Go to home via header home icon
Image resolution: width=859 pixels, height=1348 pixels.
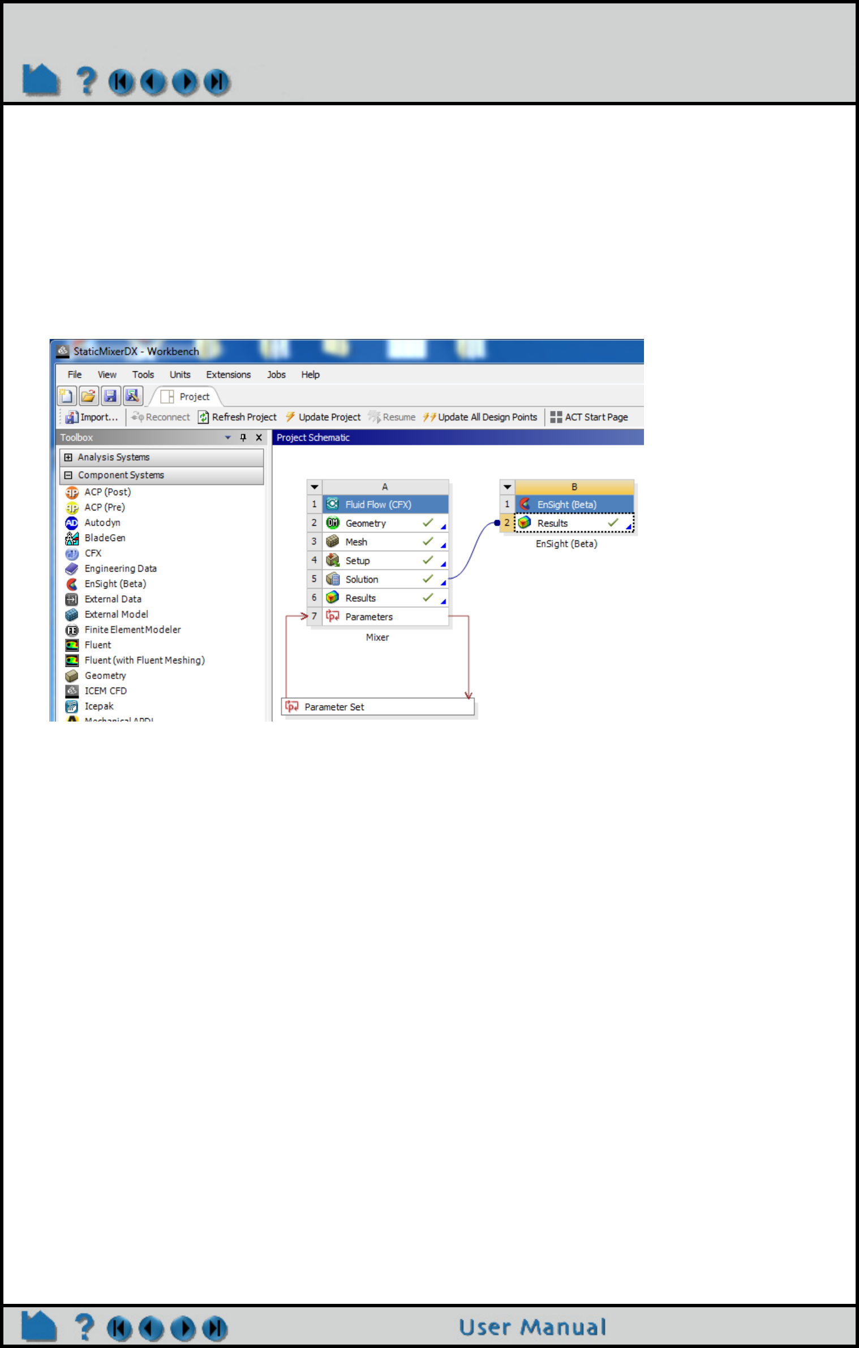click(41, 80)
